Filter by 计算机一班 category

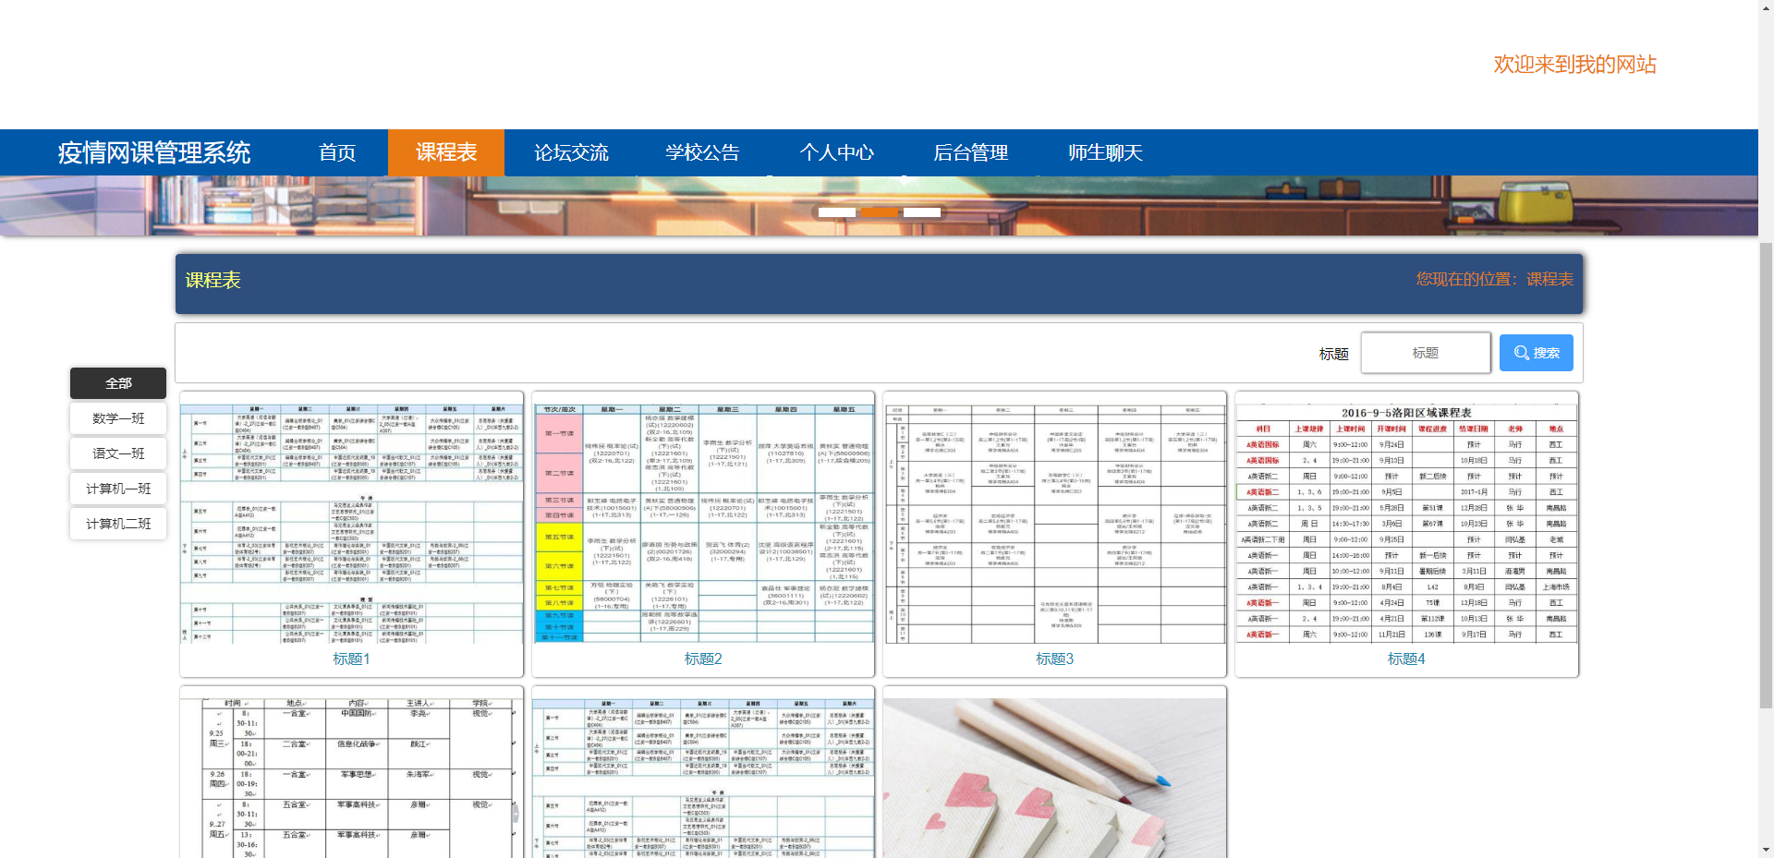[118, 489]
